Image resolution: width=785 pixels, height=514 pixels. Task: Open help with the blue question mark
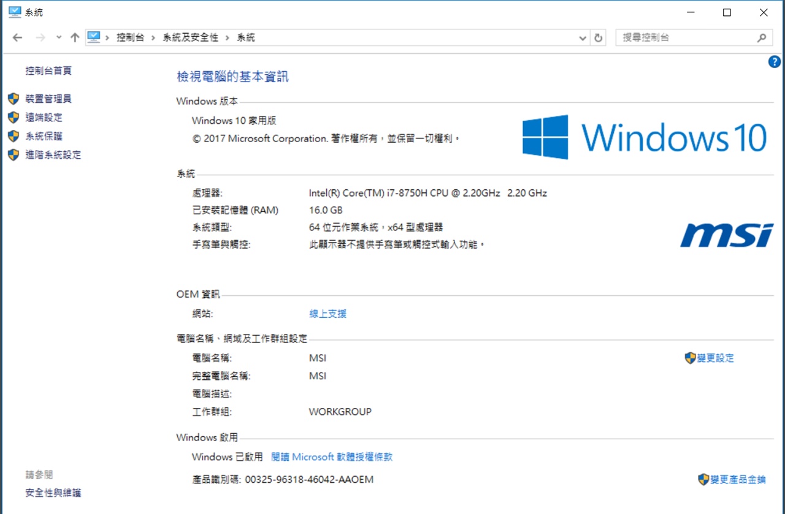[x=774, y=62]
